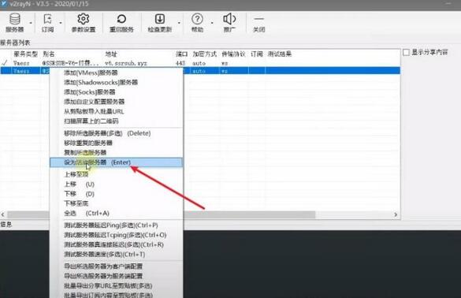Screen dimensions: 461x298
Task: Click the 检查更新 check update icon
Action: tap(160, 22)
